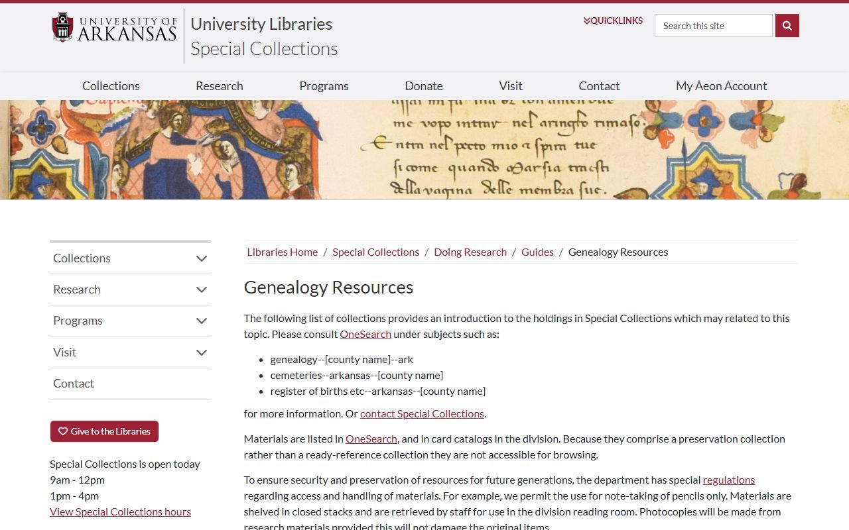This screenshot has height=530, width=849.
Task: Click the '9am - 12pm' hours text
Action: 77,480
